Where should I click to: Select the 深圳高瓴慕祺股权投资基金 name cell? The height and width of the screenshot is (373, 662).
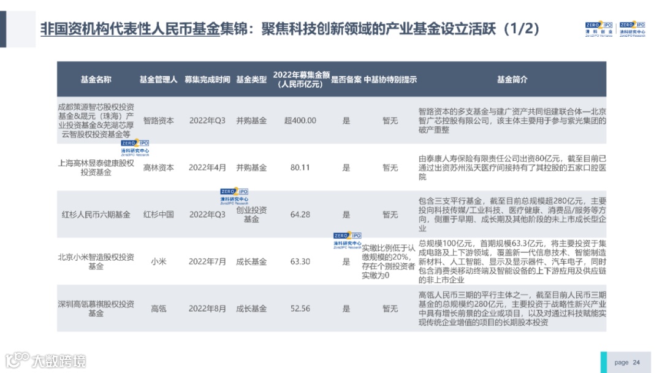[x=96, y=309]
